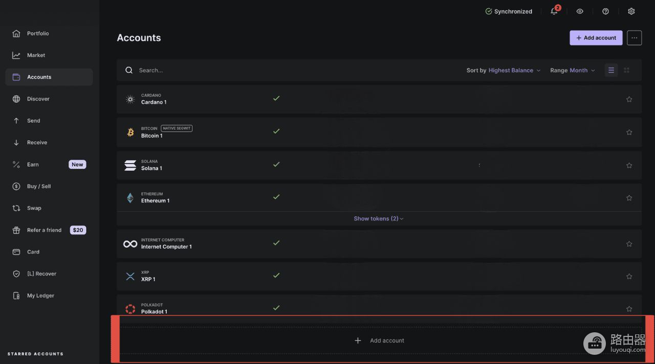
Task: Click the $20 badge on Refer a friend
Action: pyautogui.click(x=78, y=230)
